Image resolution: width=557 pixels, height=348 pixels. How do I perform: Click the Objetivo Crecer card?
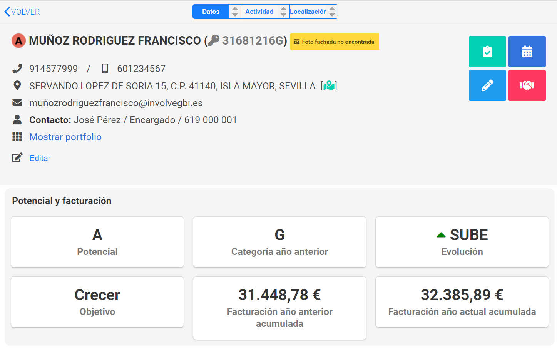[x=97, y=302]
